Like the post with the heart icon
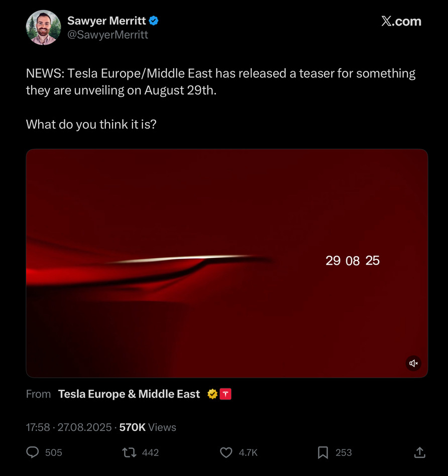The image size is (448, 476). point(226,452)
